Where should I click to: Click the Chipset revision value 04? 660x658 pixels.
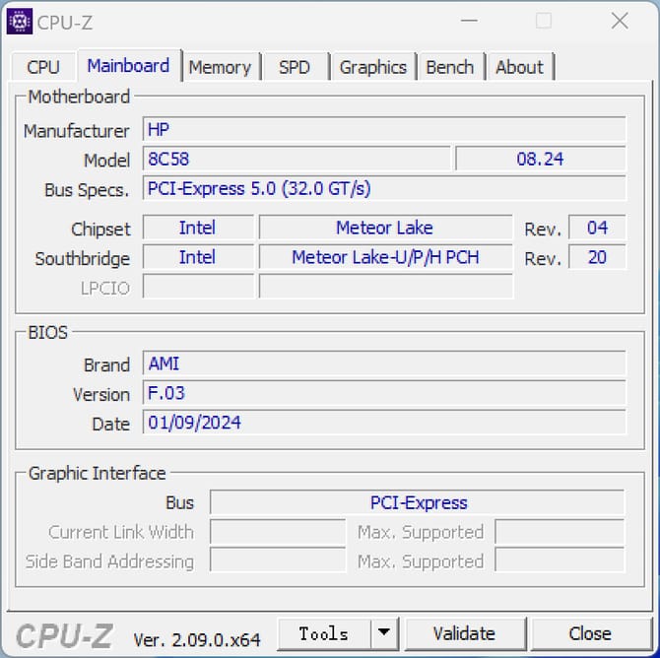(x=597, y=228)
